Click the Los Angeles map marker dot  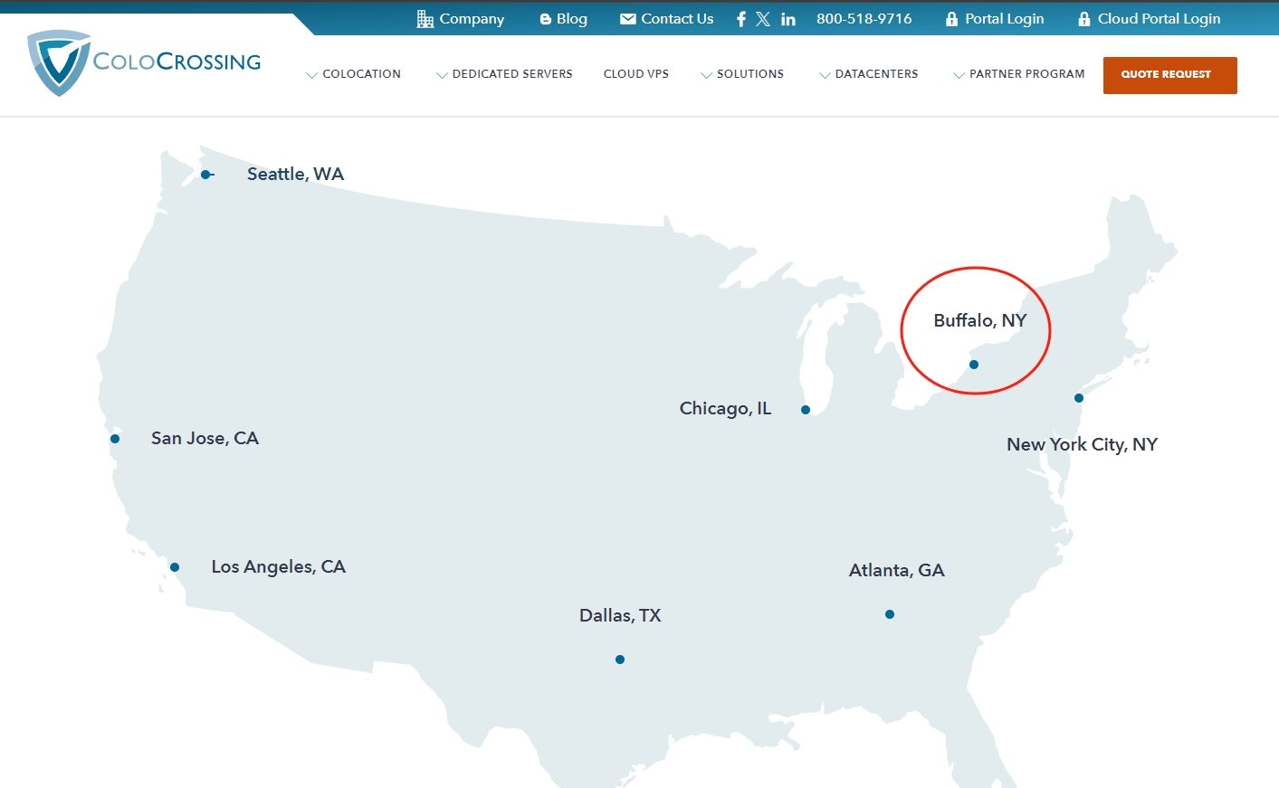tap(175, 567)
